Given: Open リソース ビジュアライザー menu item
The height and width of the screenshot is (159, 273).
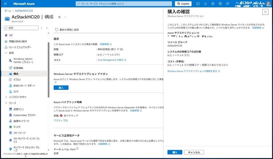Looking at the screenshot, I should coord(20,47).
